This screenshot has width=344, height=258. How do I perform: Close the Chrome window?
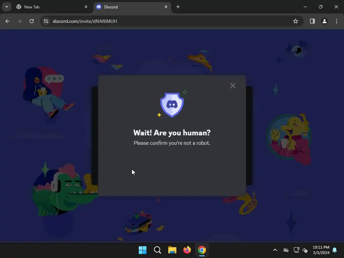click(336, 7)
